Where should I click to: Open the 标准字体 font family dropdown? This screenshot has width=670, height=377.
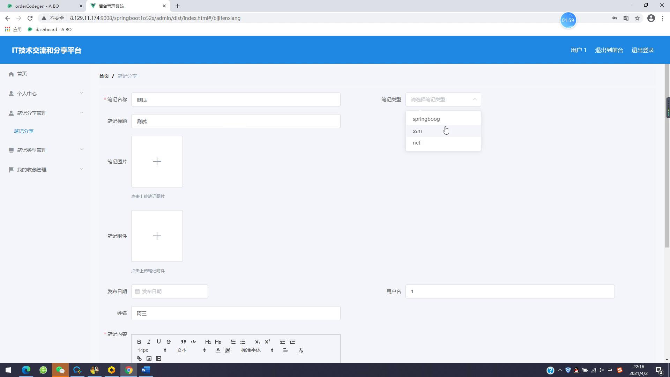pyautogui.click(x=257, y=350)
